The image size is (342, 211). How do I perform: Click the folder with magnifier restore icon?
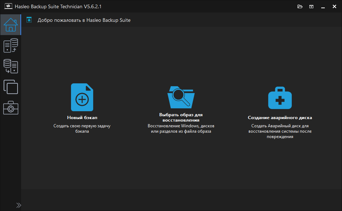181,97
